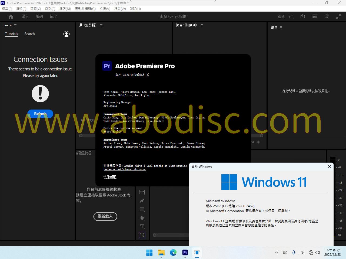Click the Home icon in header

coord(11,17)
